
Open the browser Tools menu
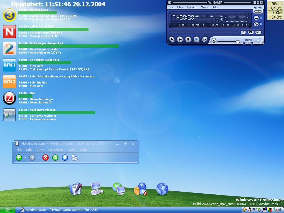point(71,149)
